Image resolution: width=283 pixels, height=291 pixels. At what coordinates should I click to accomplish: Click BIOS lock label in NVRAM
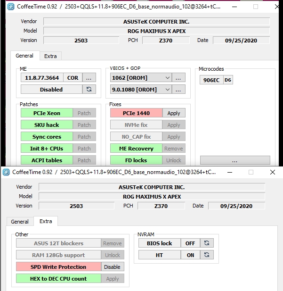(x=160, y=243)
